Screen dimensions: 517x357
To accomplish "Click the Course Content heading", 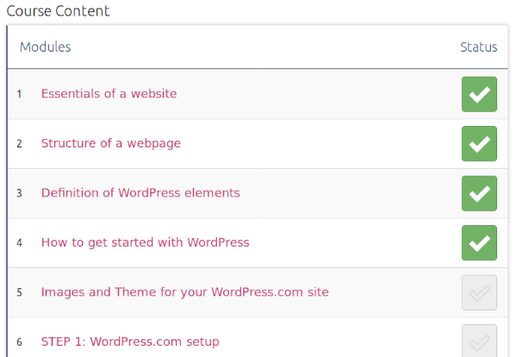I will pyautogui.click(x=58, y=12).
